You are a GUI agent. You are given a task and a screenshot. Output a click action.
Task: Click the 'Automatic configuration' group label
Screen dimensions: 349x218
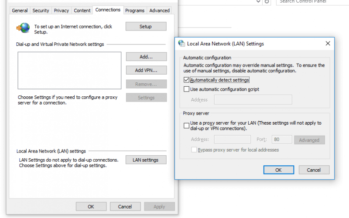click(207, 58)
